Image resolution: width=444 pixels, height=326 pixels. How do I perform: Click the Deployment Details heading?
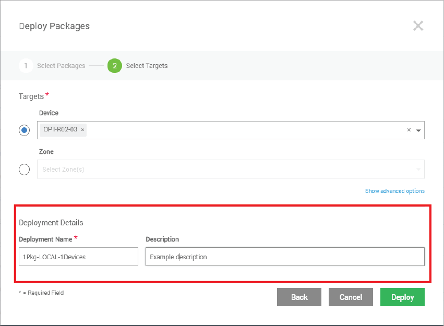point(51,223)
